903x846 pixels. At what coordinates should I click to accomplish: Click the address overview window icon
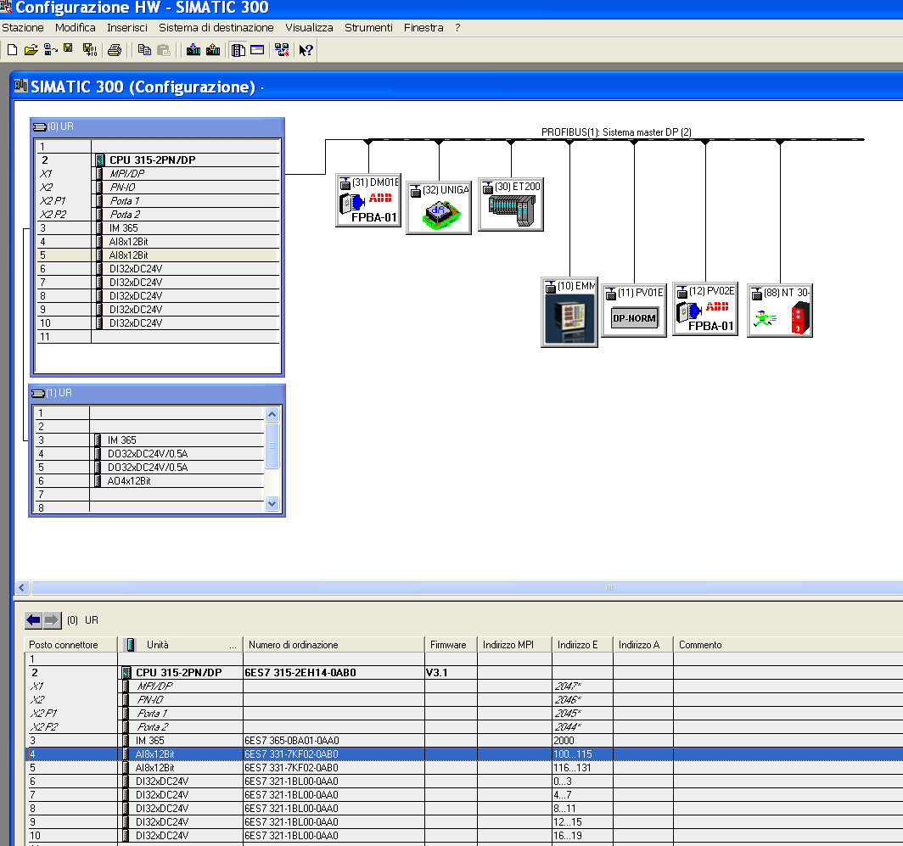tap(257, 50)
